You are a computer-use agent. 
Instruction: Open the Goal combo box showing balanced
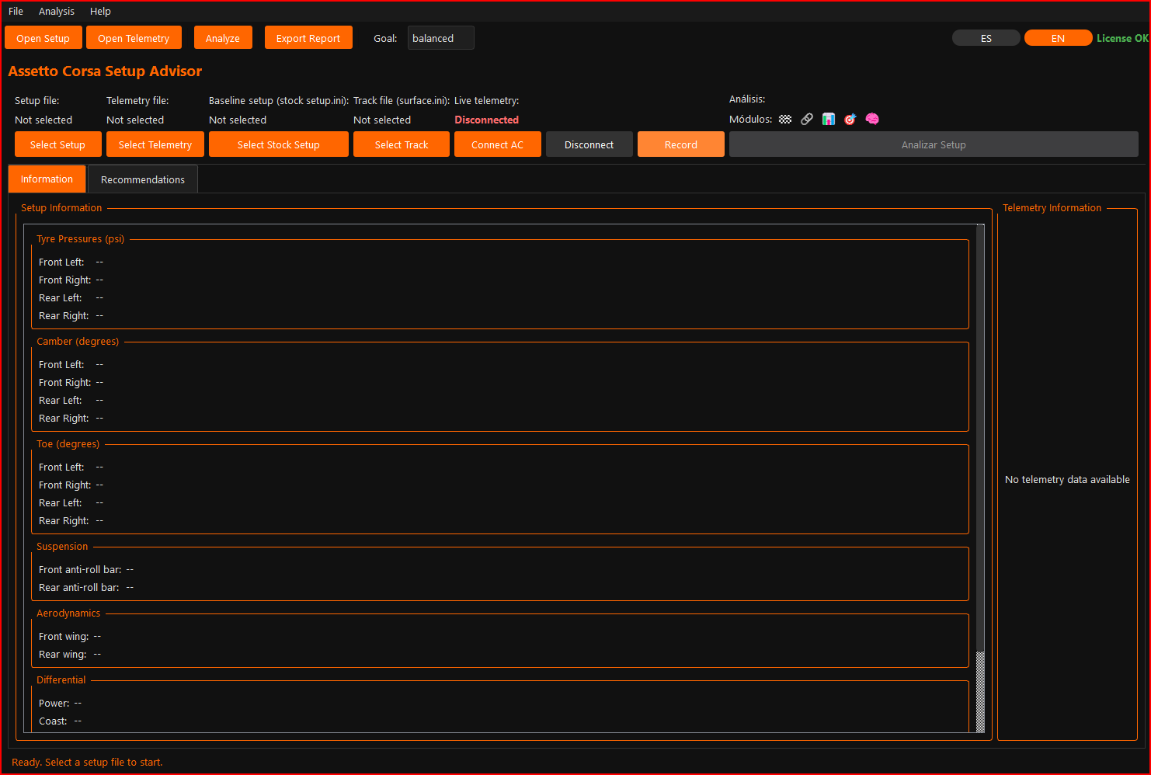(x=440, y=38)
